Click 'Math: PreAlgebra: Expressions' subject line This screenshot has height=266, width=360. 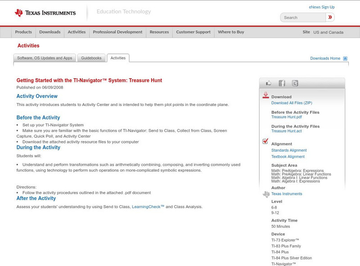click(297, 171)
